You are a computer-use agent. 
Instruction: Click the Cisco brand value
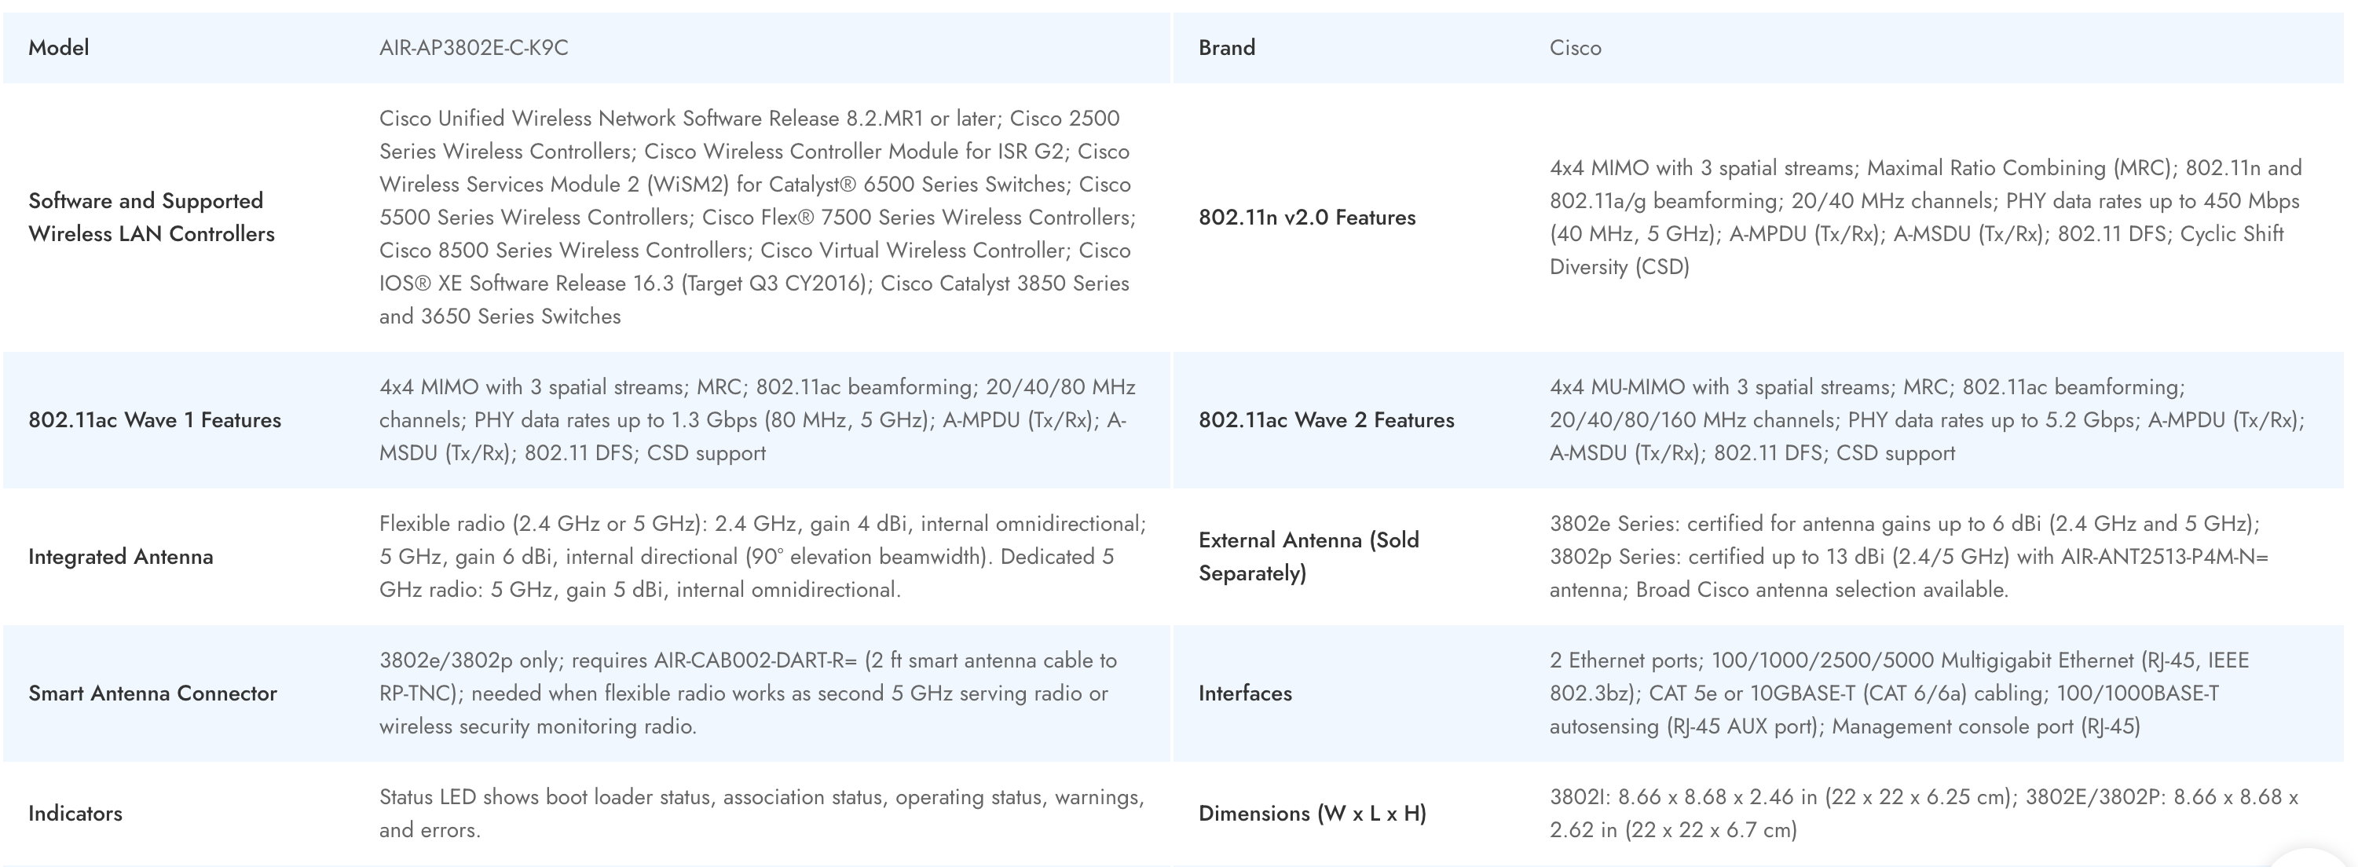pyautogui.click(x=1574, y=48)
